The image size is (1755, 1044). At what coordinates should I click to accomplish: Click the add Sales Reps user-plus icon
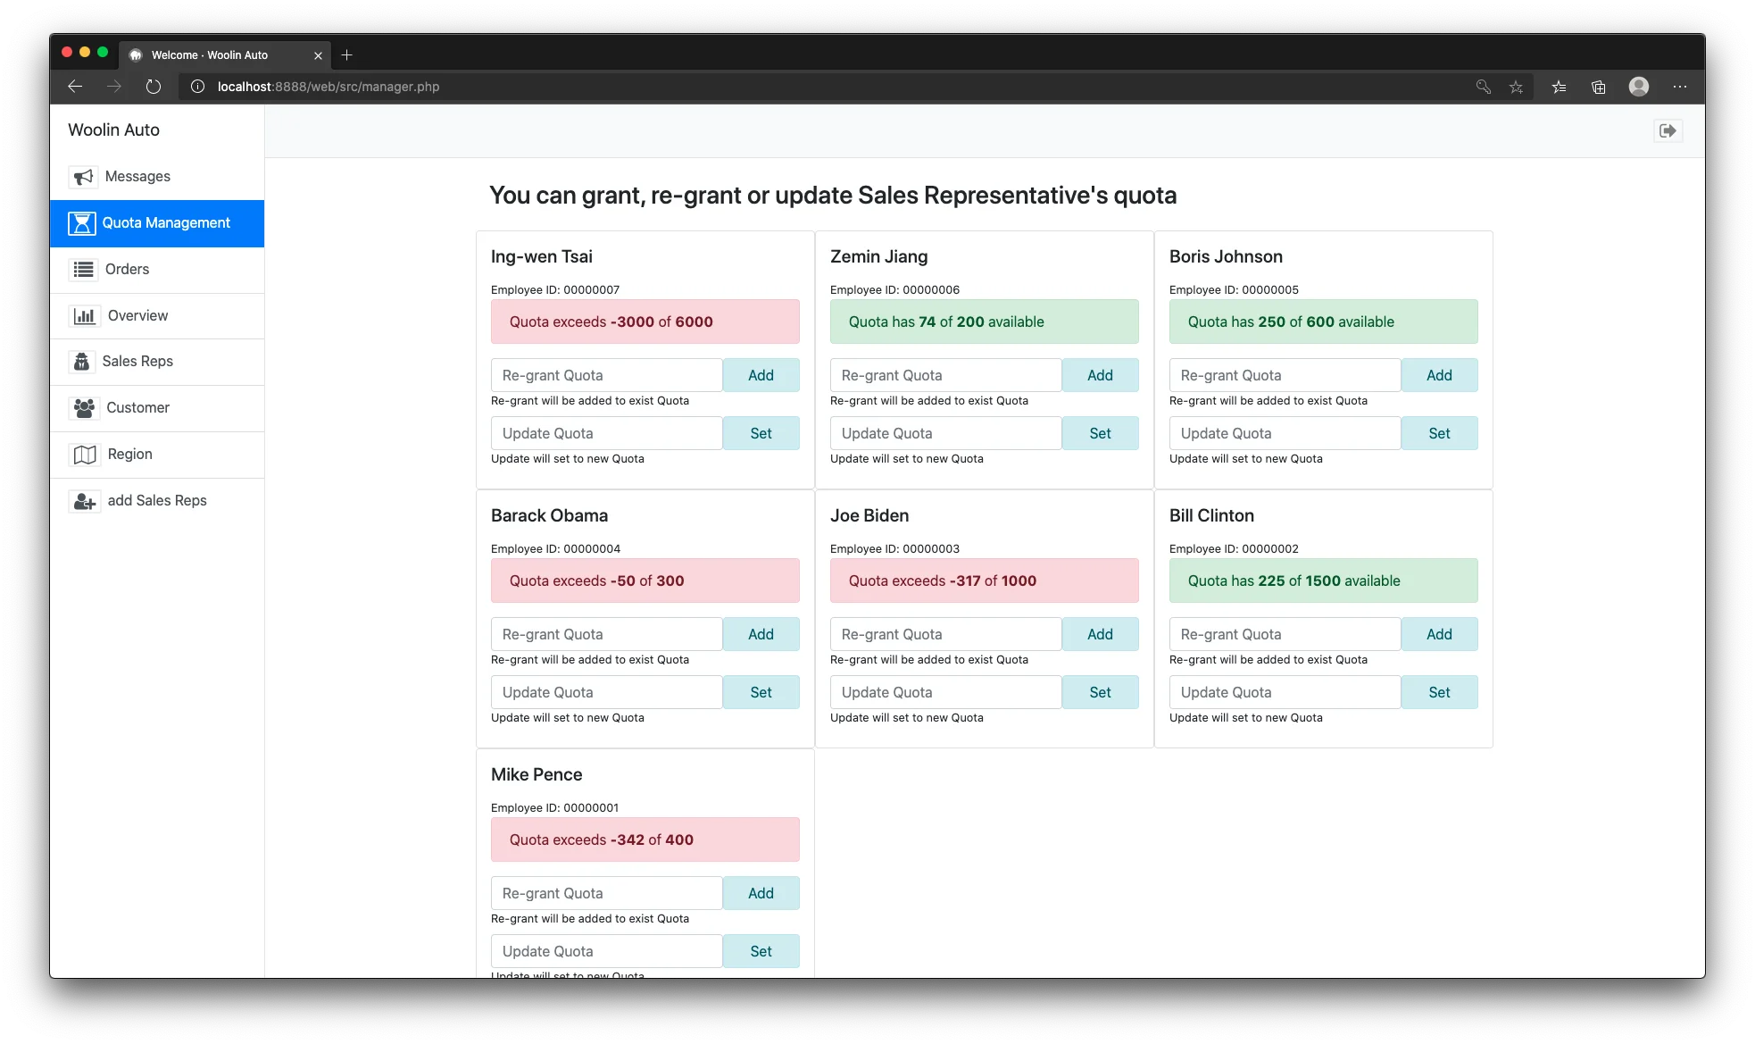pyautogui.click(x=85, y=501)
